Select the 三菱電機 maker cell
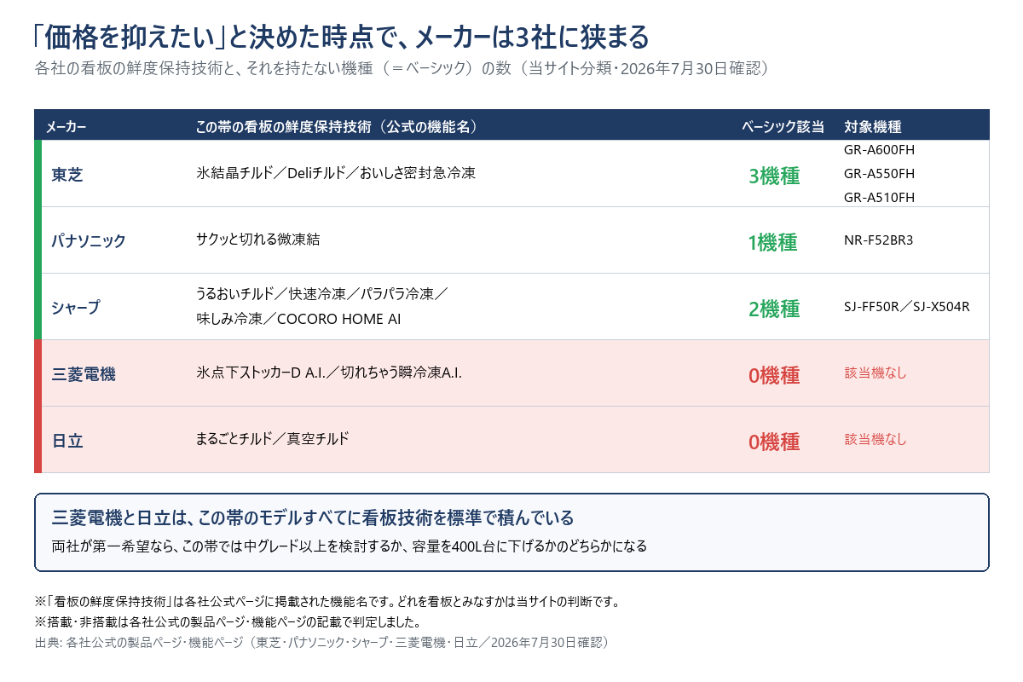Image resolution: width=1023 pixels, height=682 pixels. (x=84, y=373)
